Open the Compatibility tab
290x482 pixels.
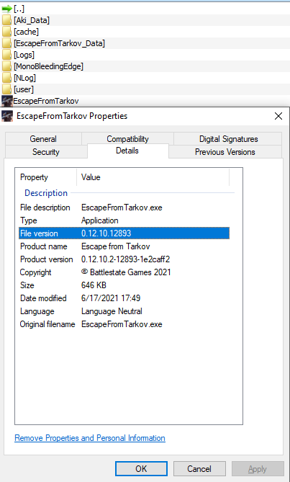coord(127,139)
